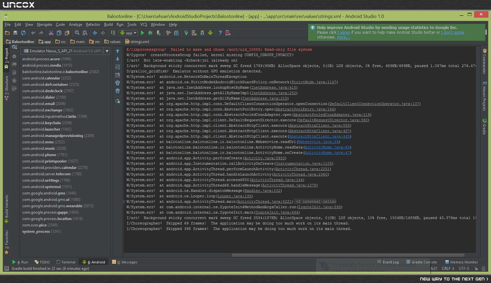Viewport: 491px width, 283px height.
Task: Click the Replace icon in toolbar
Action: coord(85,33)
